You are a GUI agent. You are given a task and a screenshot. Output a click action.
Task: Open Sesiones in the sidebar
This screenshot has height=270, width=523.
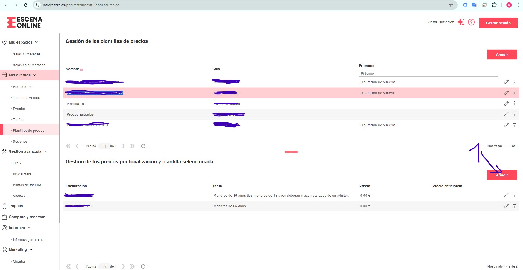[x=20, y=142]
